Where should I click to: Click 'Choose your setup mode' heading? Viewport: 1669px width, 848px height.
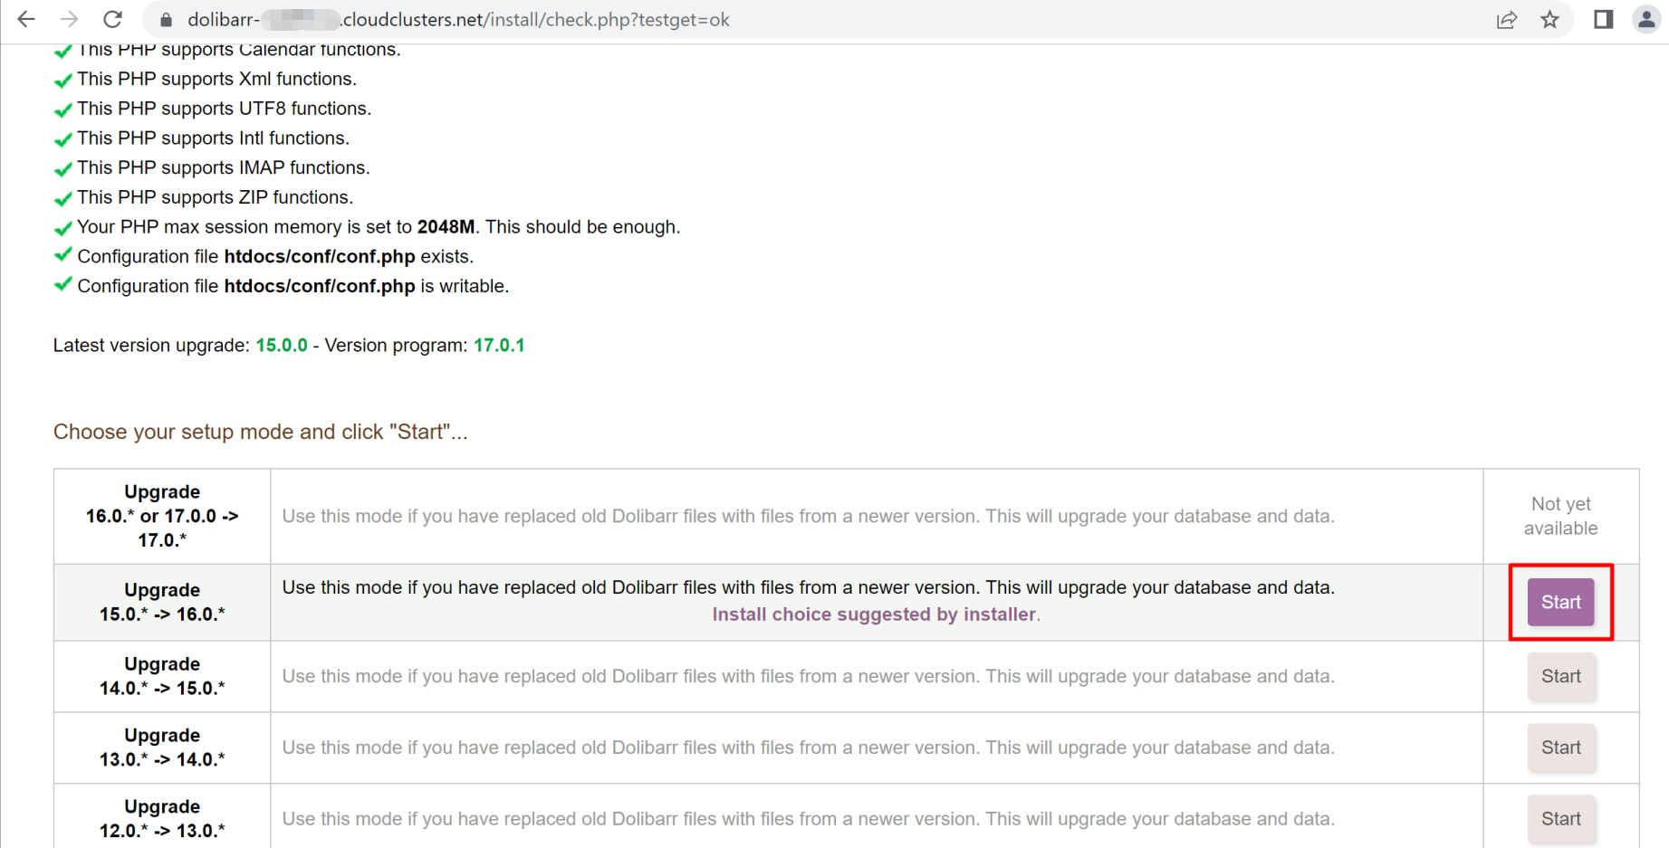point(260,432)
